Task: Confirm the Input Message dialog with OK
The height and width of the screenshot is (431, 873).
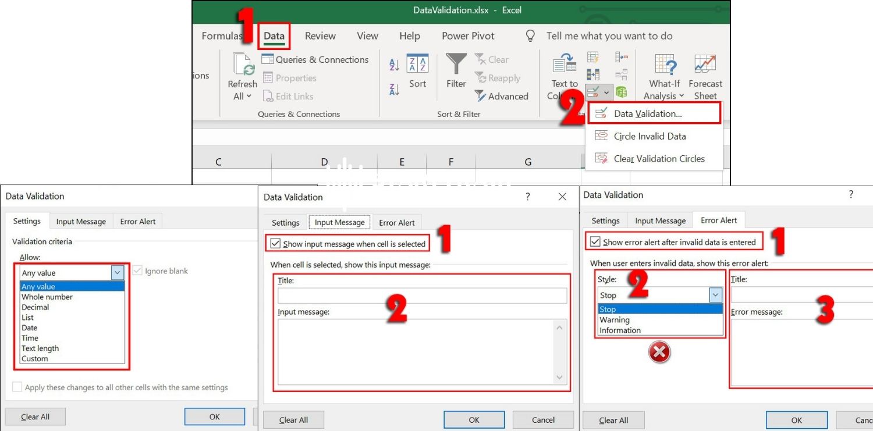Action: tap(474, 419)
